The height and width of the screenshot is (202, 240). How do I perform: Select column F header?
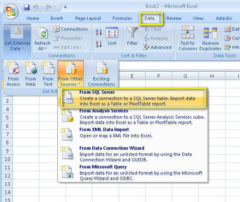pyautogui.click(x=159, y=76)
